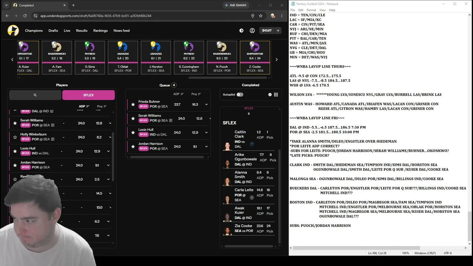Expand Frieda Buhner details in the Queue
Screen dimensions: 473x266
tap(206, 105)
